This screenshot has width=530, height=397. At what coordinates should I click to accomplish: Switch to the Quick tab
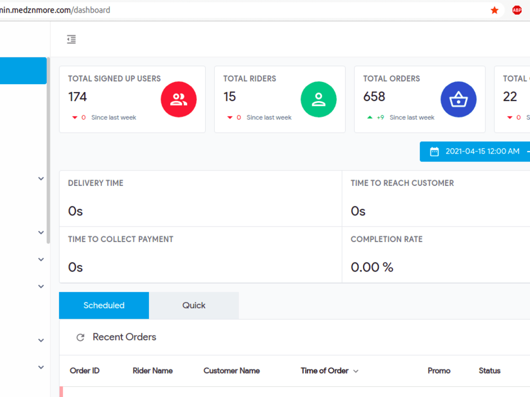[193, 305]
